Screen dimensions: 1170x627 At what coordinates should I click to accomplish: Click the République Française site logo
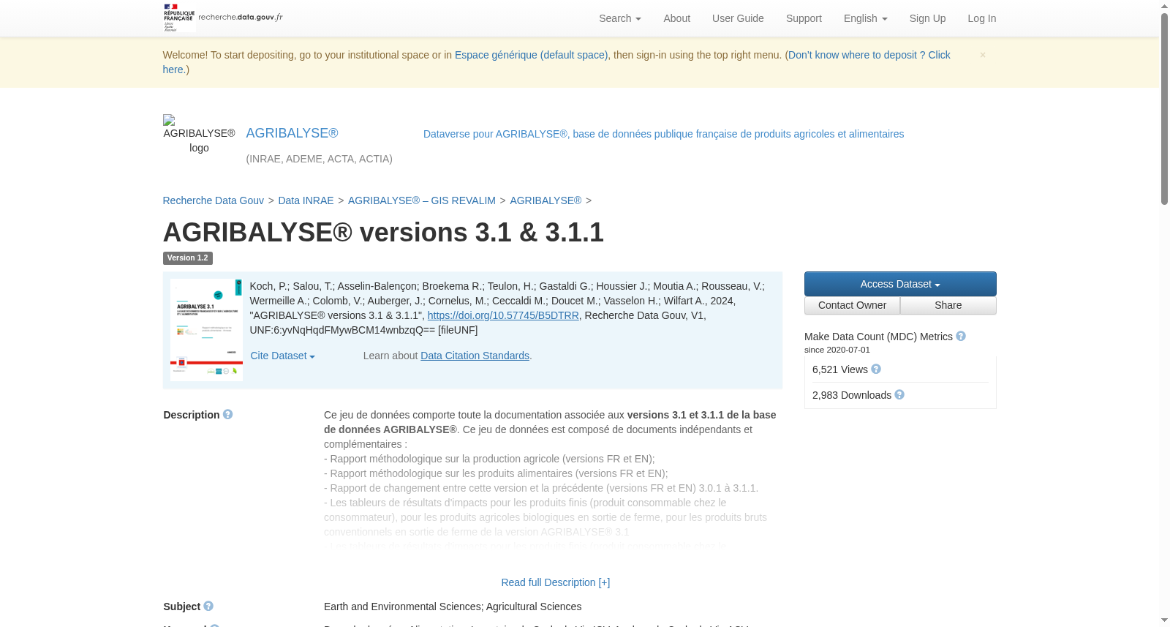[x=223, y=18]
